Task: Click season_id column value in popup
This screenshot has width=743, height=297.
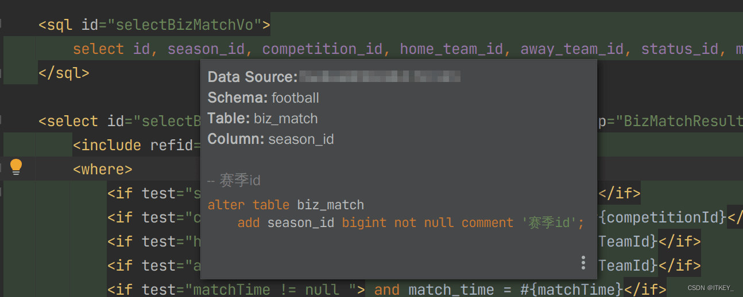Action: pos(301,139)
